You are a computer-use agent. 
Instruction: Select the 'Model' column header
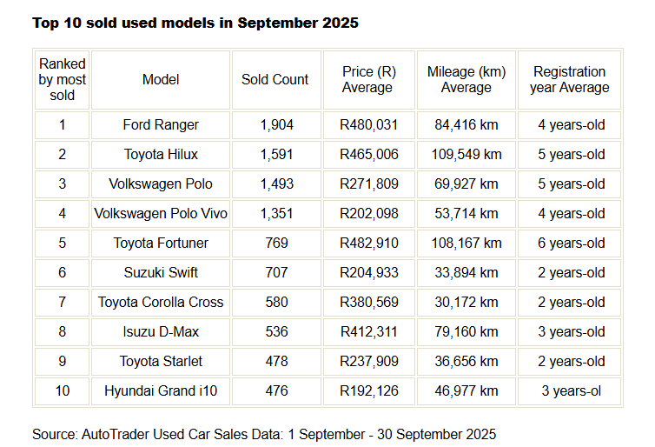coord(161,79)
